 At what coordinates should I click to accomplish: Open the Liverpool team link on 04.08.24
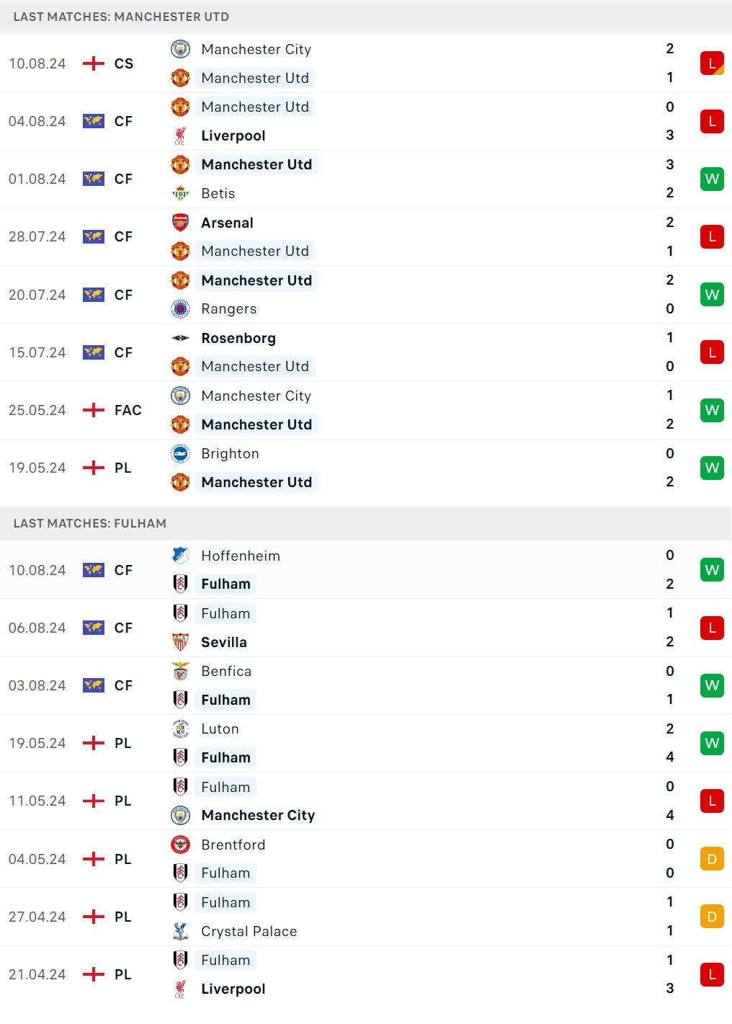click(x=233, y=135)
